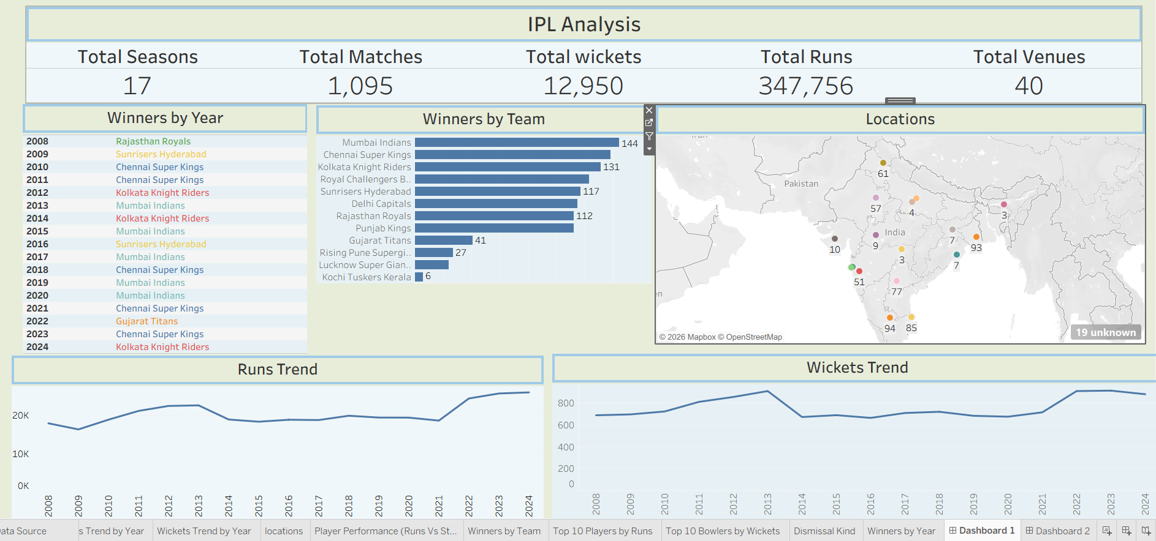This screenshot has height=541, width=1156.
Task: Click the Total Matches value 1,095
Action: click(x=360, y=86)
